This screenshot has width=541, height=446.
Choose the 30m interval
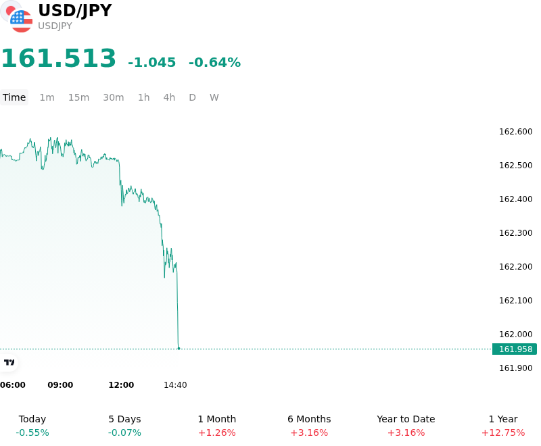(x=114, y=97)
